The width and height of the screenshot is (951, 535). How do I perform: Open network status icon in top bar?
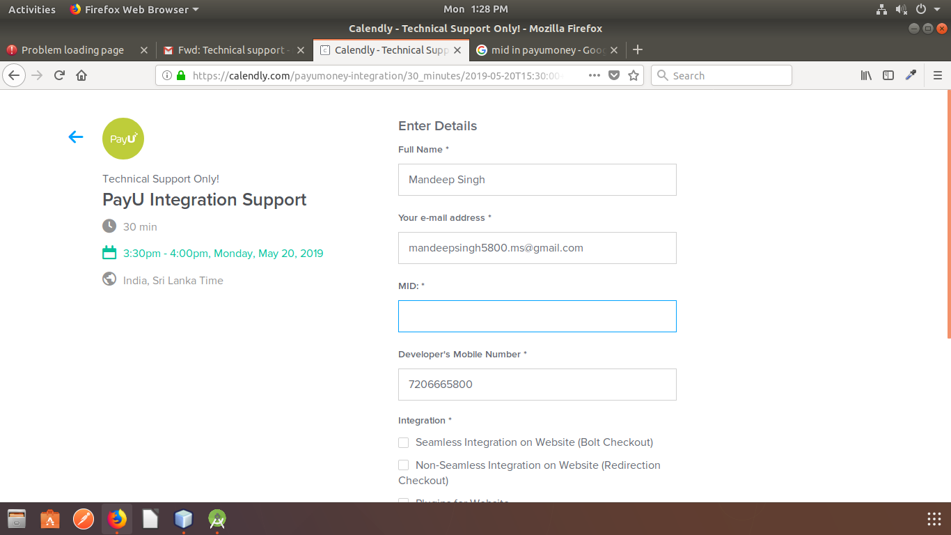coord(881,9)
